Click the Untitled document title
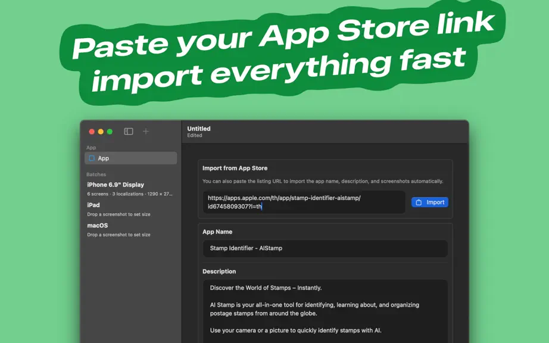Screen dimensions: 549x343 (199, 129)
